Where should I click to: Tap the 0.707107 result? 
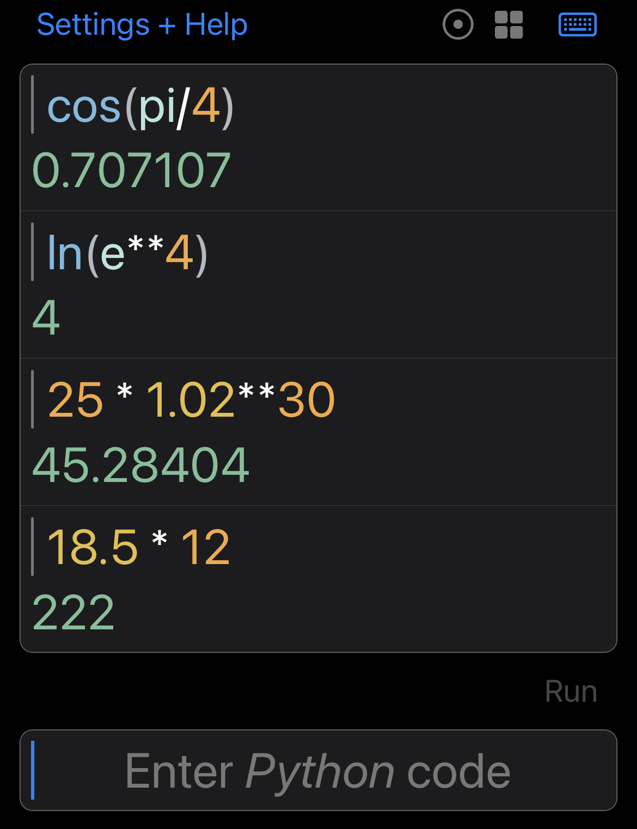click(131, 171)
